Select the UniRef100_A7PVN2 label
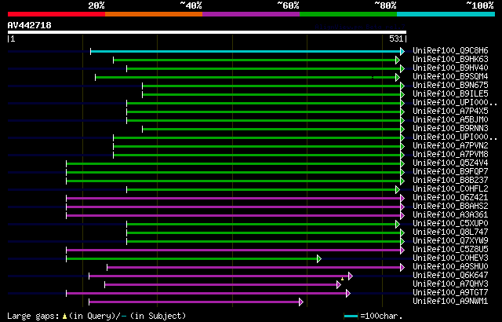 click(x=450, y=146)
